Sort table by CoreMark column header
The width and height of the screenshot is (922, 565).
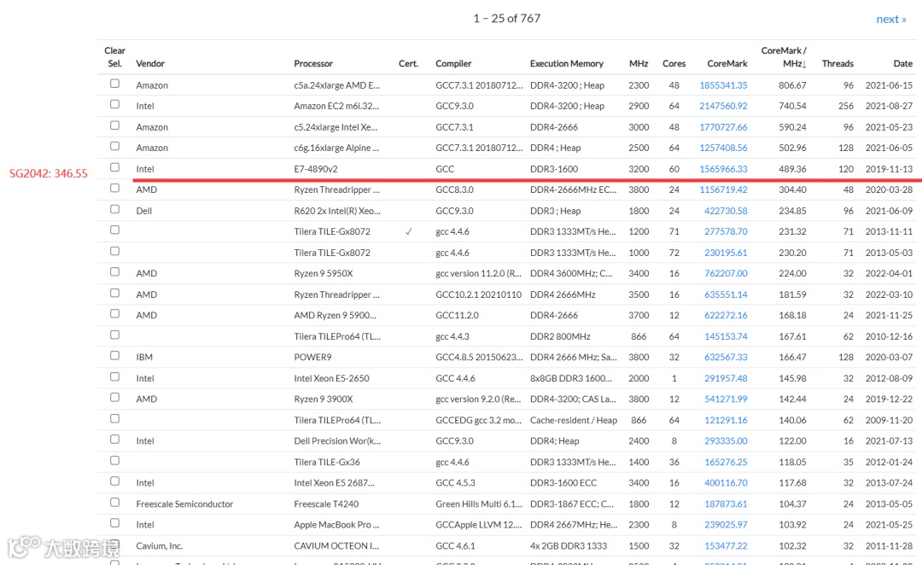coord(727,63)
